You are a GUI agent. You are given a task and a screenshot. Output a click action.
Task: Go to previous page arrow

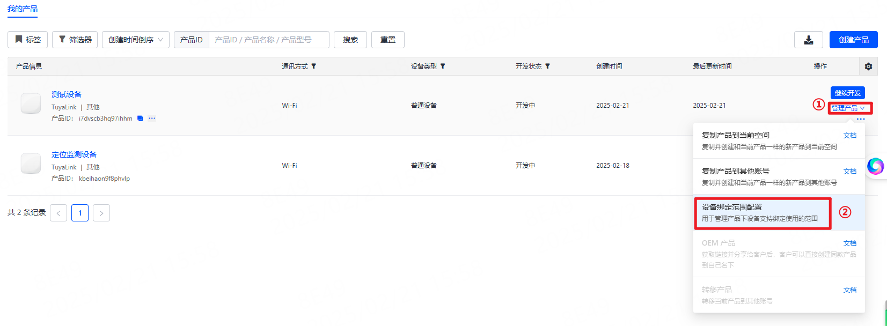[58, 213]
